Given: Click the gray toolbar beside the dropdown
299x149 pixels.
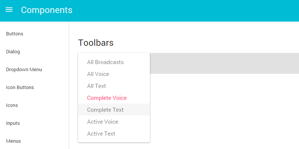Looking at the screenshot, I should [224, 63].
